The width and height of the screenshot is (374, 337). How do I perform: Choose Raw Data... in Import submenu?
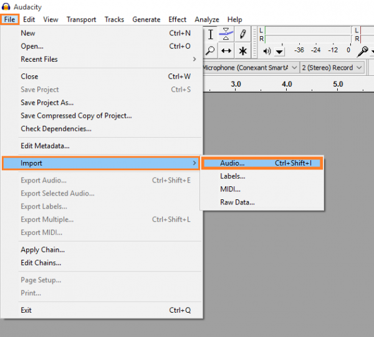262,202
